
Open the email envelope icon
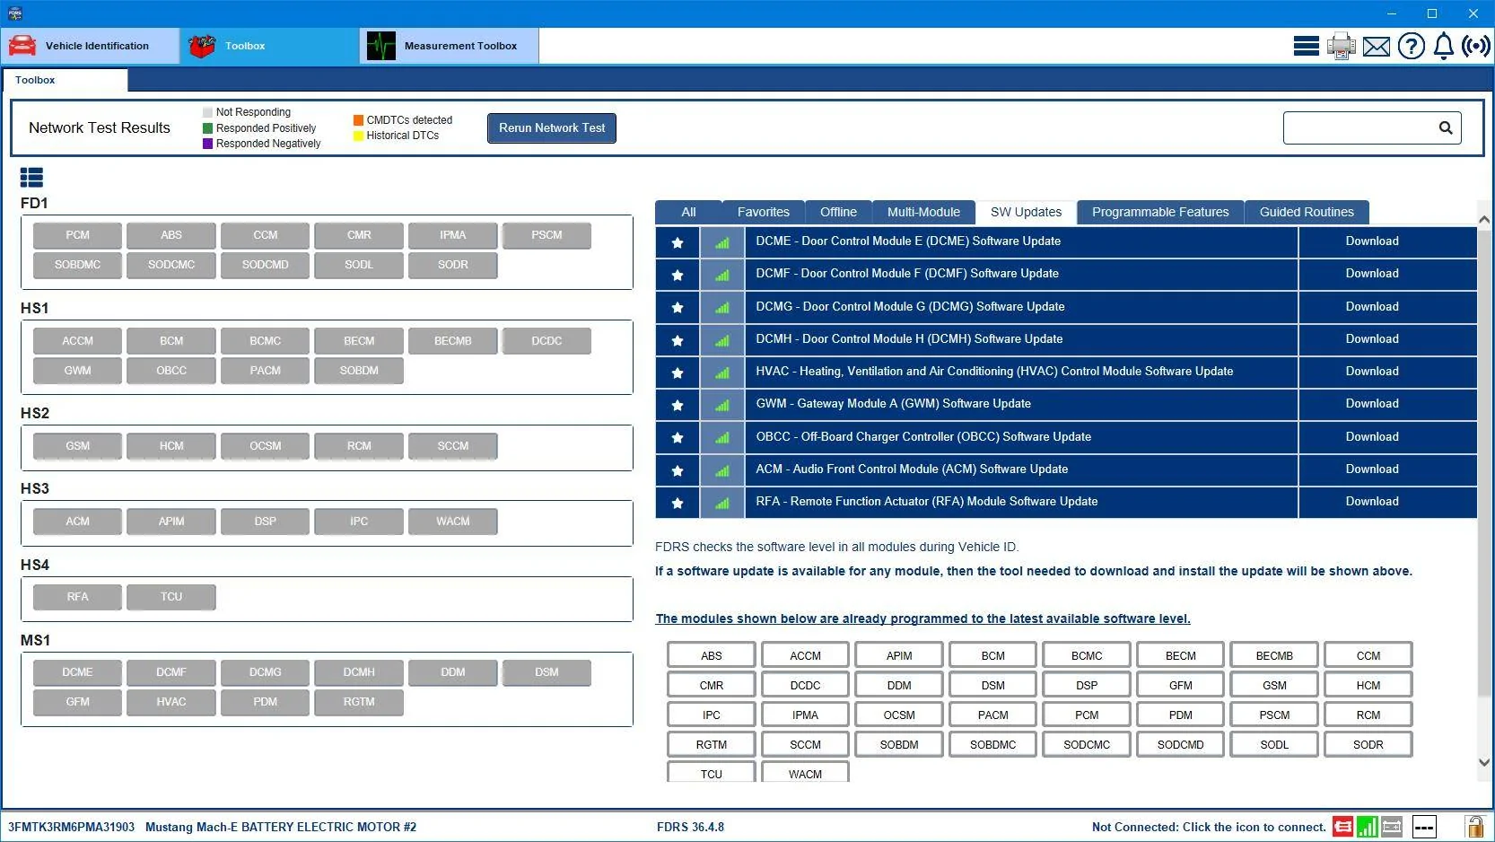[x=1377, y=47]
